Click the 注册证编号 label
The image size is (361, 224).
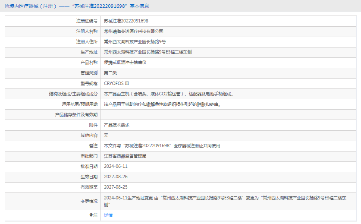pos(87,21)
